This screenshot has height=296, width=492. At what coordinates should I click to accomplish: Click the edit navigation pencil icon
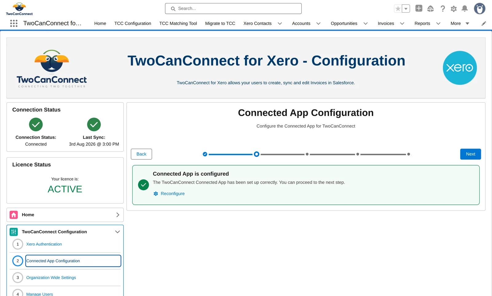click(x=484, y=23)
